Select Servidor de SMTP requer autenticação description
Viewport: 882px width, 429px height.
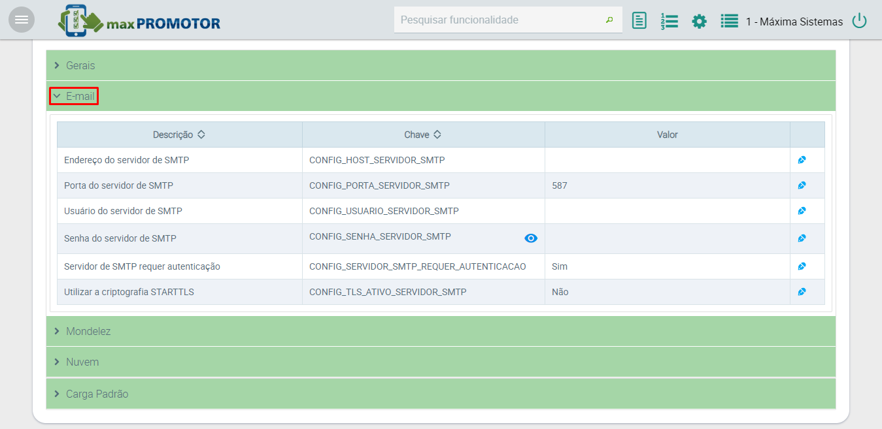click(142, 266)
